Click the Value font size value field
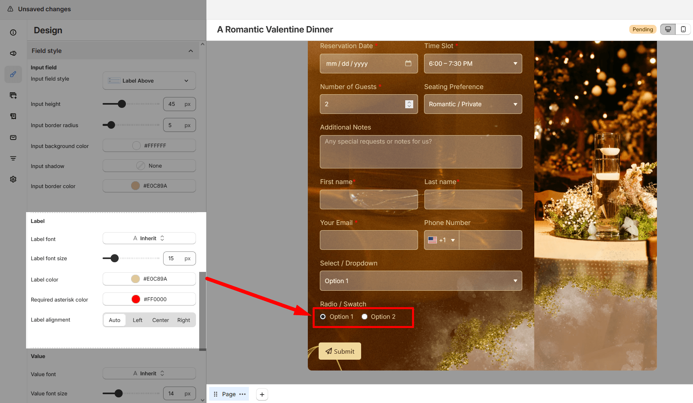Screen dimensions: 693x403 [x=180, y=393]
